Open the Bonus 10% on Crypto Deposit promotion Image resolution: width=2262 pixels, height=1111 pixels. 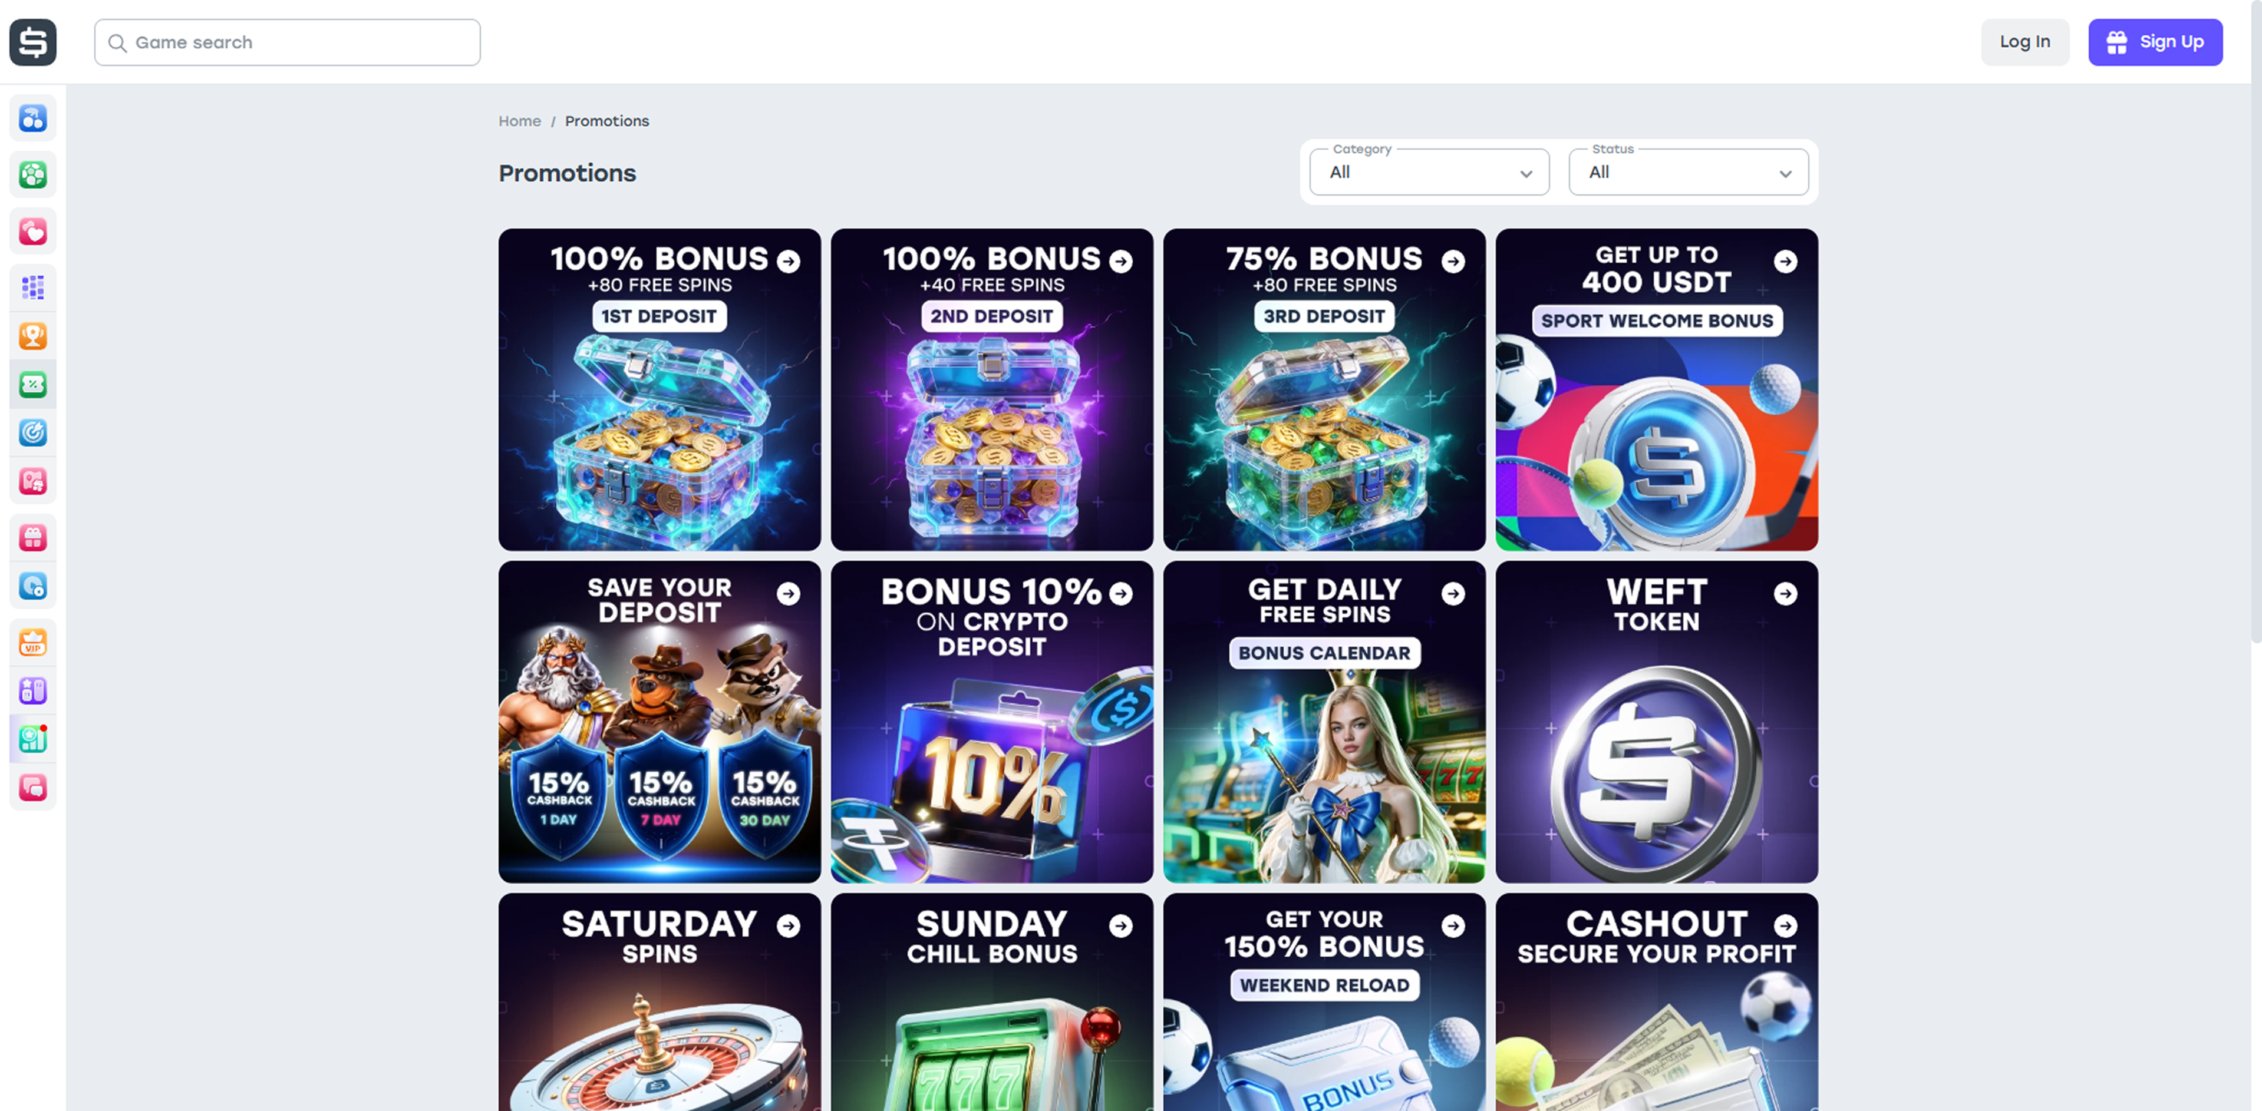[x=992, y=722]
